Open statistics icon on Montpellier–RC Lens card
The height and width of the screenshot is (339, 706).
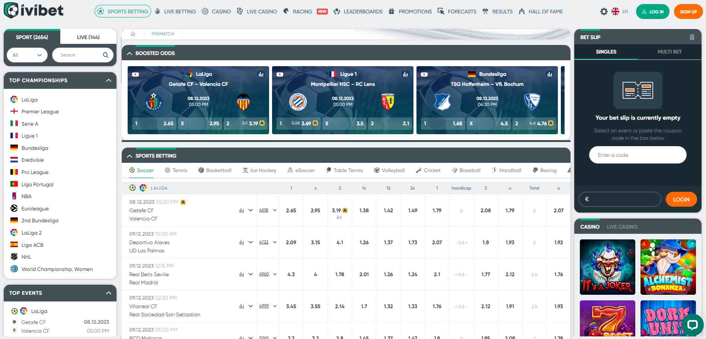click(x=405, y=74)
